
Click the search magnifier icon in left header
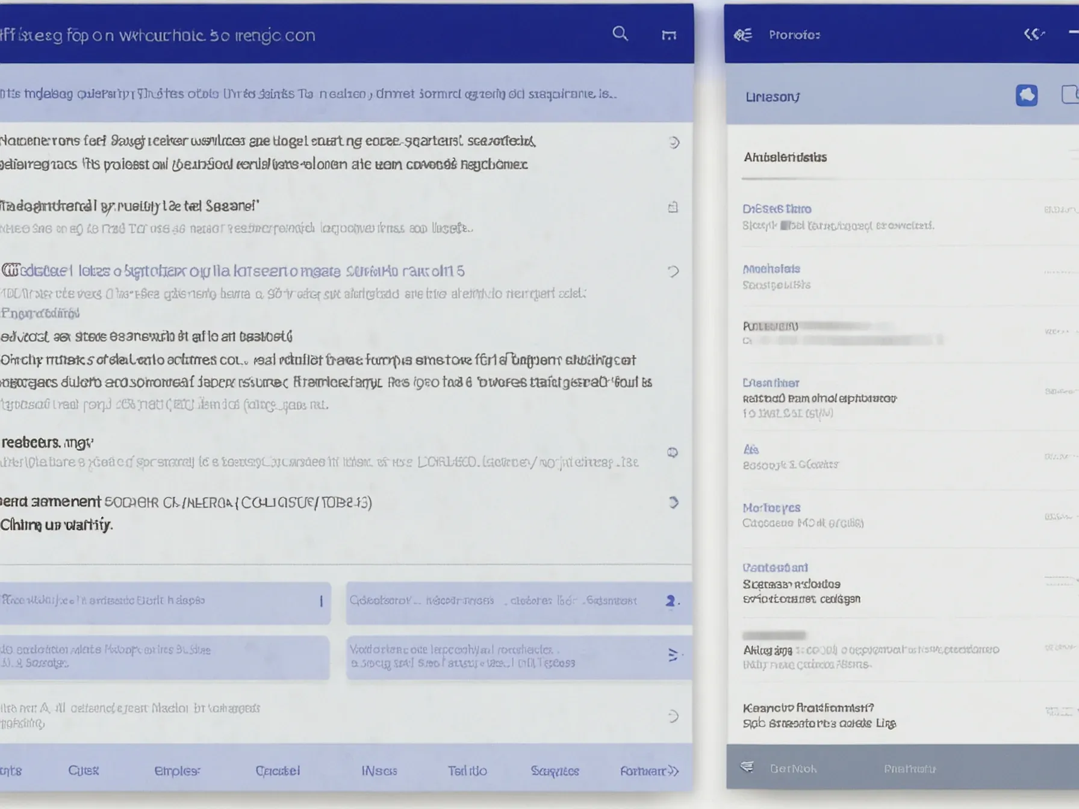tap(620, 34)
